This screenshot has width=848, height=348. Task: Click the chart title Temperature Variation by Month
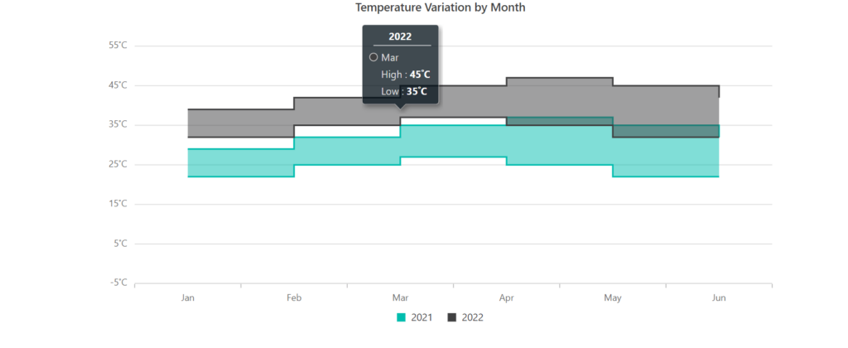[441, 7]
